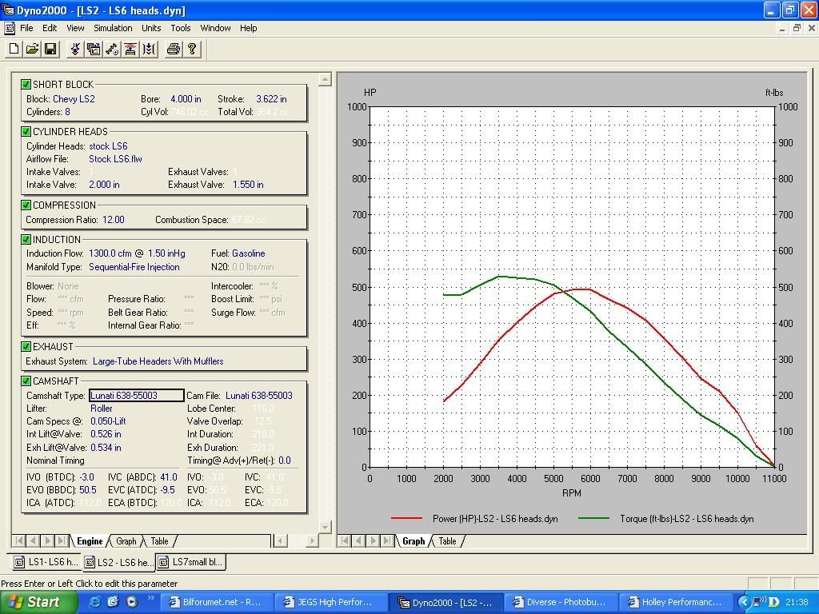Image resolution: width=819 pixels, height=614 pixels.
Task: Open the Window menu
Action: [x=215, y=28]
